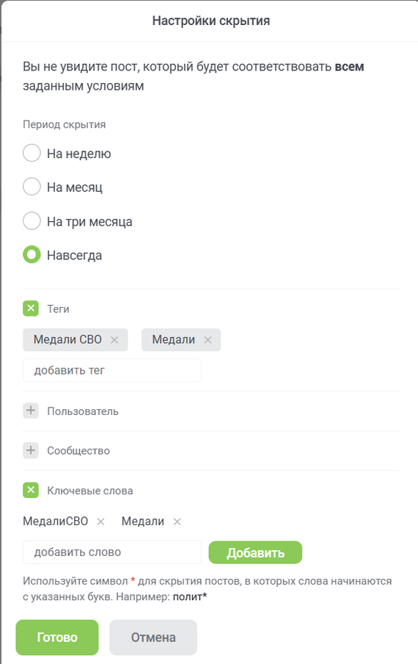Expand the Сообщество section with plus icon
418x664 pixels.
[x=31, y=450]
